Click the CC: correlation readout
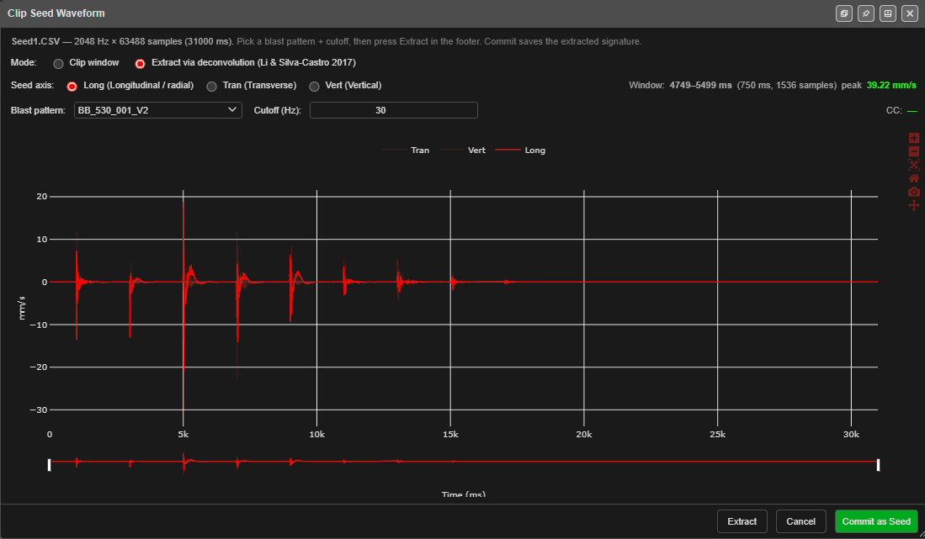The height and width of the screenshot is (539, 925). [x=901, y=110]
